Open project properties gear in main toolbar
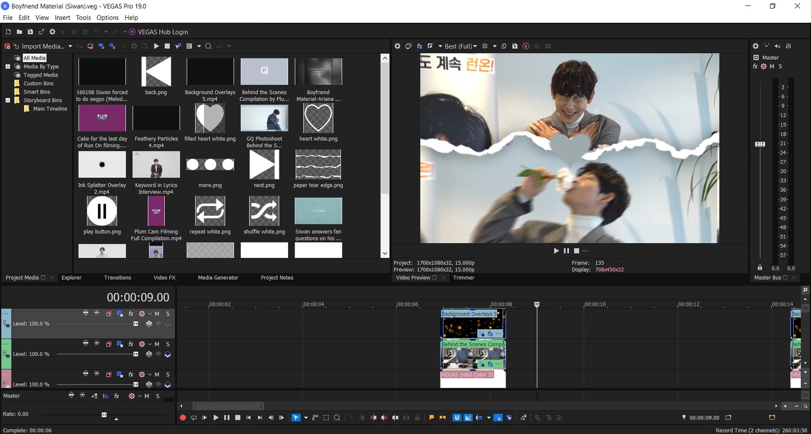The width and height of the screenshot is (811, 434). coord(52,32)
